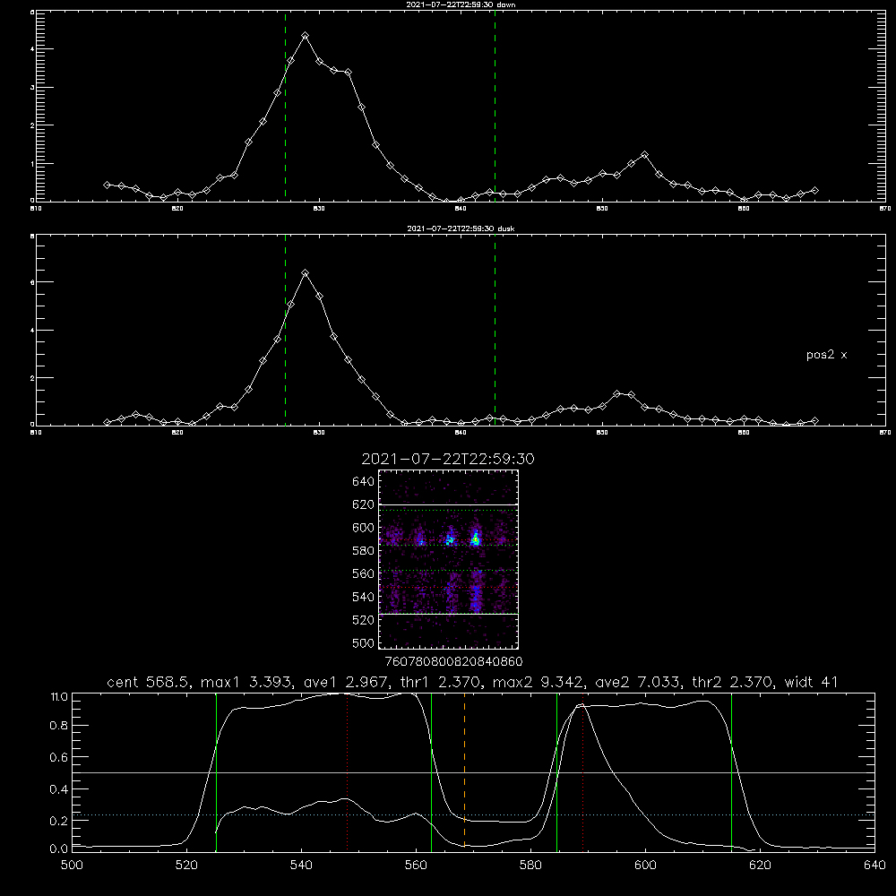Click the 0.8 label on the bottom plot y-axis
896x896 pixels.
tap(59, 726)
